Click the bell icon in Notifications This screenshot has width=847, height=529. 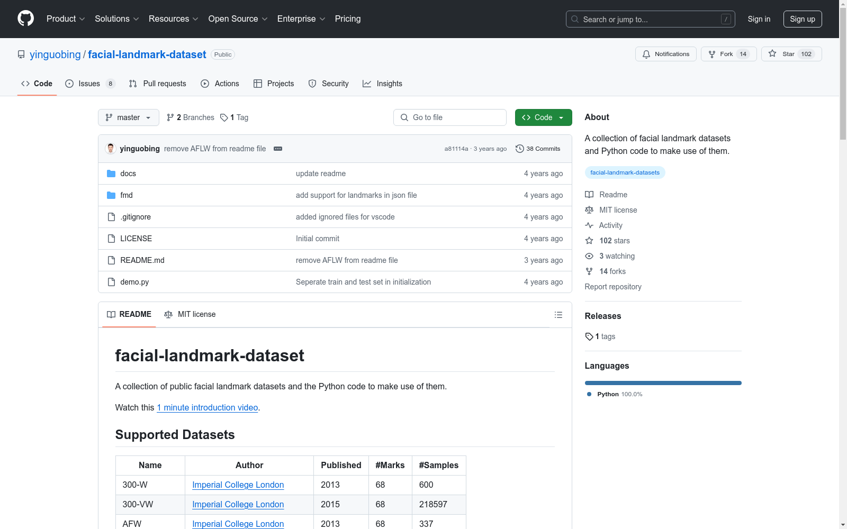tap(646, 54)
